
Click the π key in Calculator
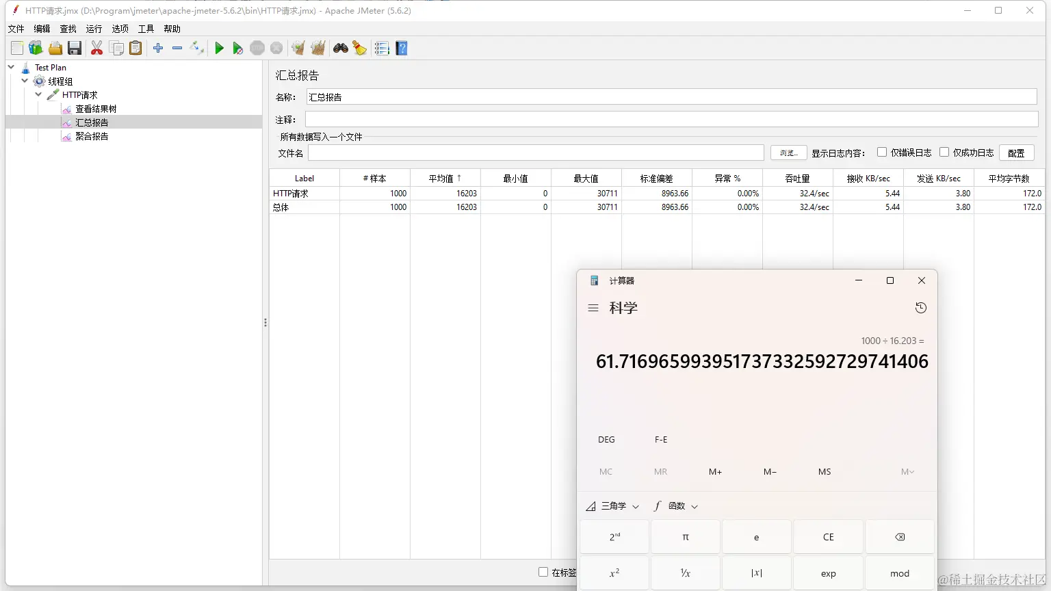(686, 537)
